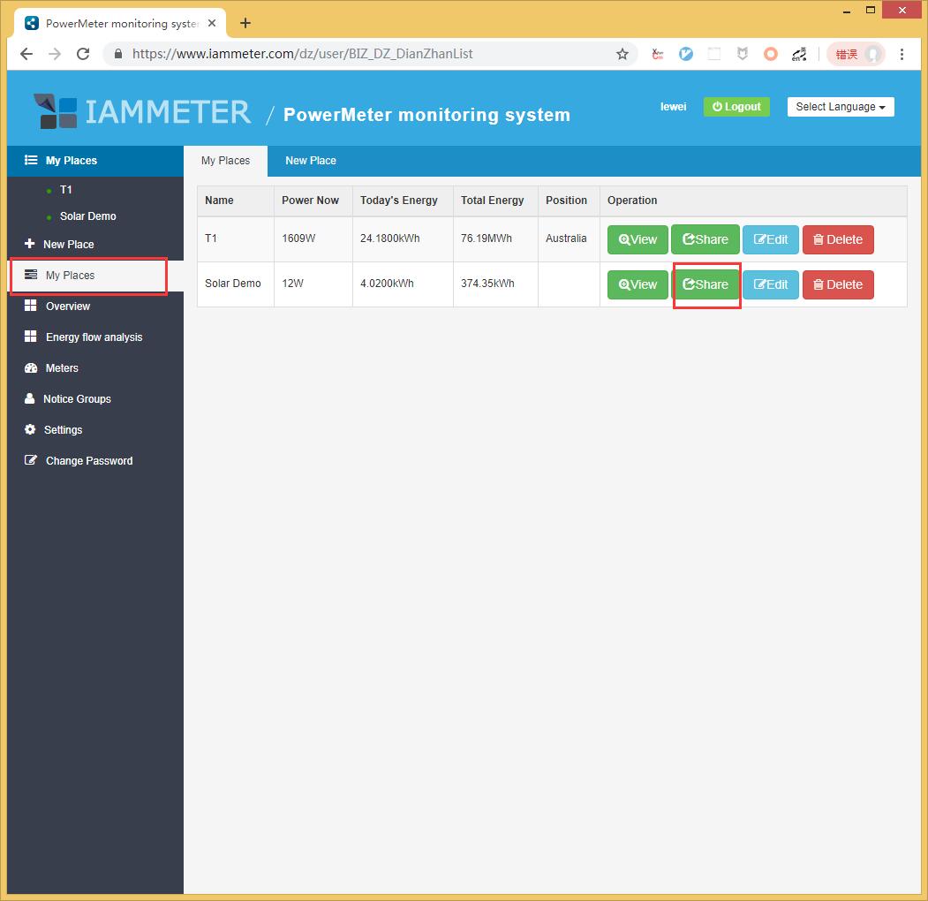The image size is (928, 901).
Task: Open Meters in the sidebar
Action: point(62,368)
